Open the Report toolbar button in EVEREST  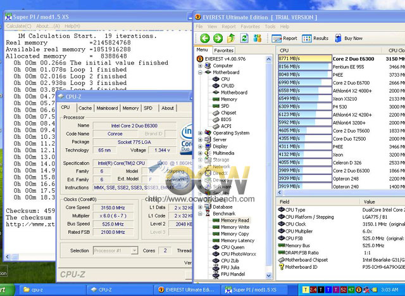(x=284, y=38)
